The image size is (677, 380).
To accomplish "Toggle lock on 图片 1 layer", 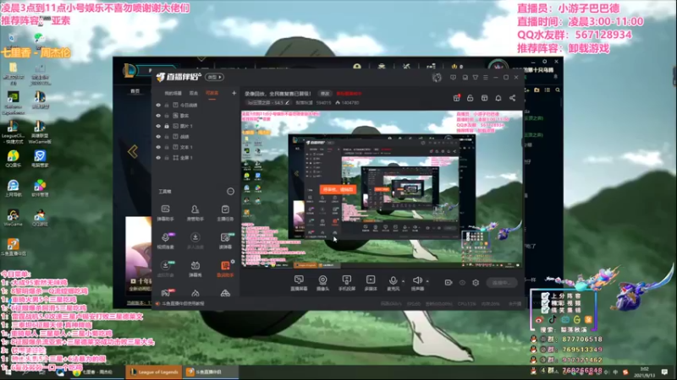I will (x=167, y=126).
